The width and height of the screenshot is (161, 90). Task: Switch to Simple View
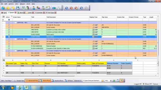[x=19, y=80]
